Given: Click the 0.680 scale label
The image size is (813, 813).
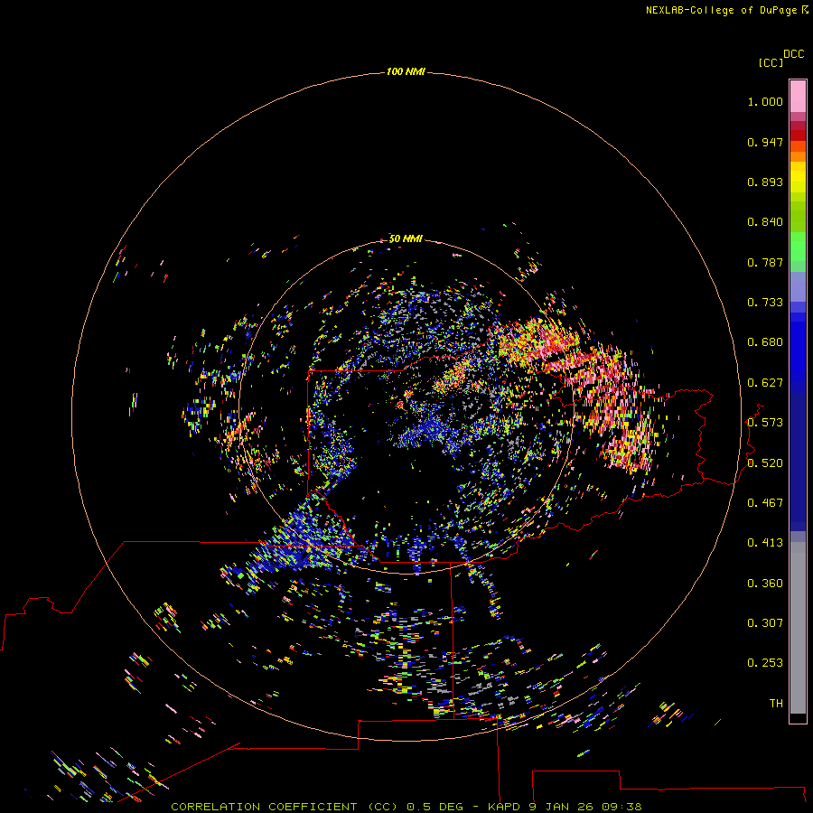Looking at the screenshot, I should [x=765, y=342].
